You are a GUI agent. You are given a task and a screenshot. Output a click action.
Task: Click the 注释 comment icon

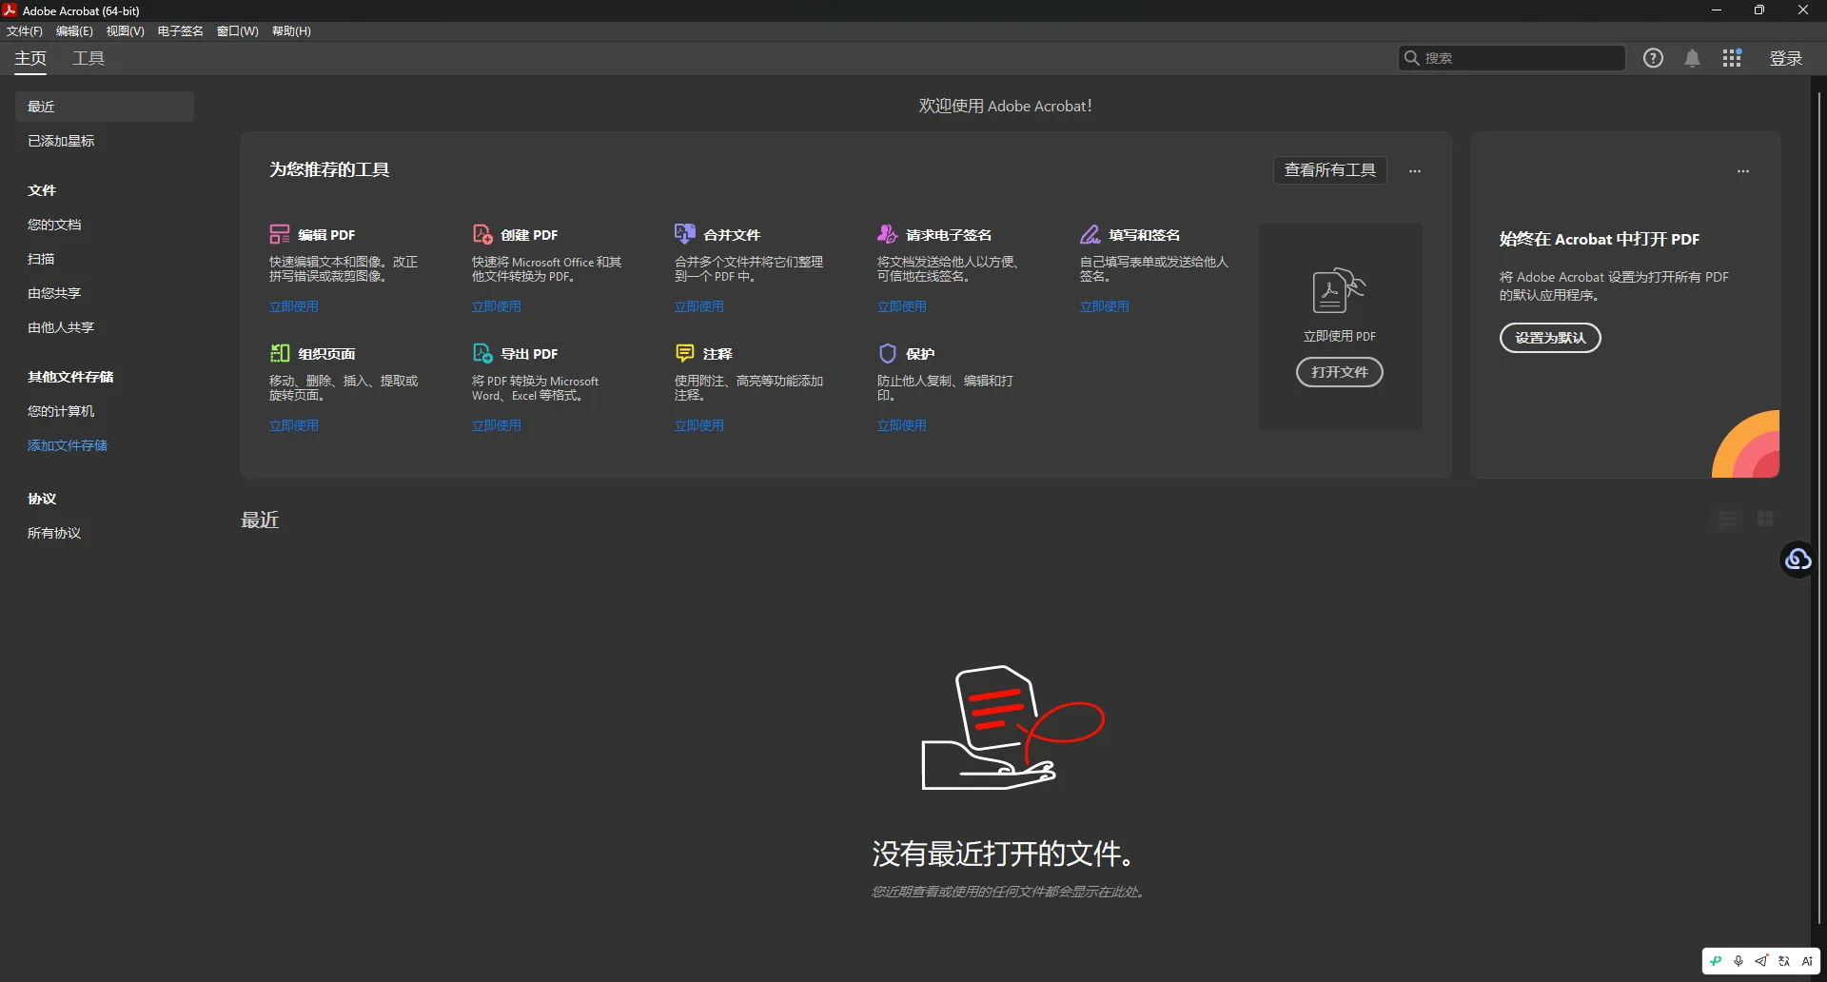pyautogui.click(x=685, y=353)
